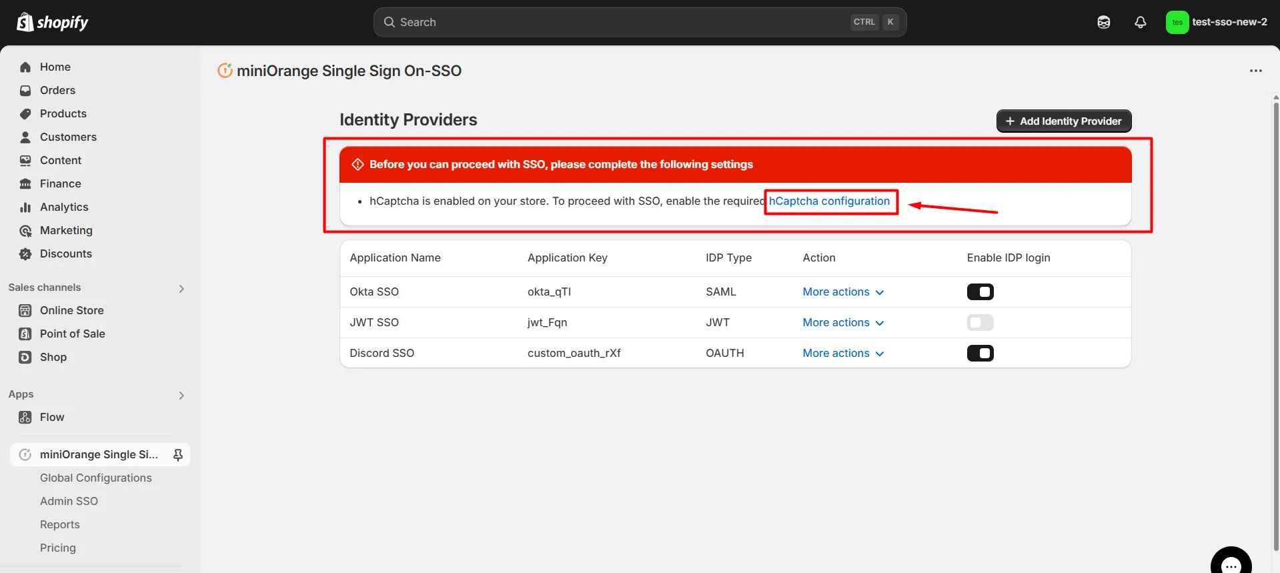Image resolution: width=1280 pixels, height=573 pixels.
Task: Click the Online Store icon
Action: click(x=25, y=310)
